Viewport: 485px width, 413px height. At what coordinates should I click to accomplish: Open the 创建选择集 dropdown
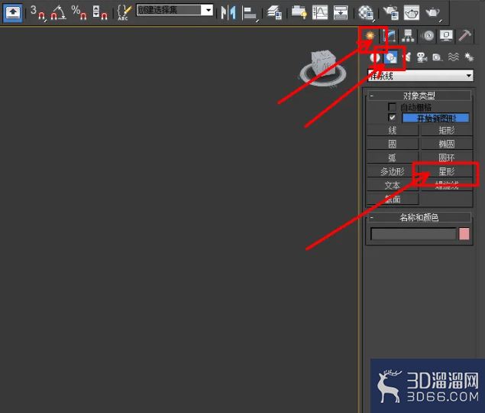click(209, 10)
